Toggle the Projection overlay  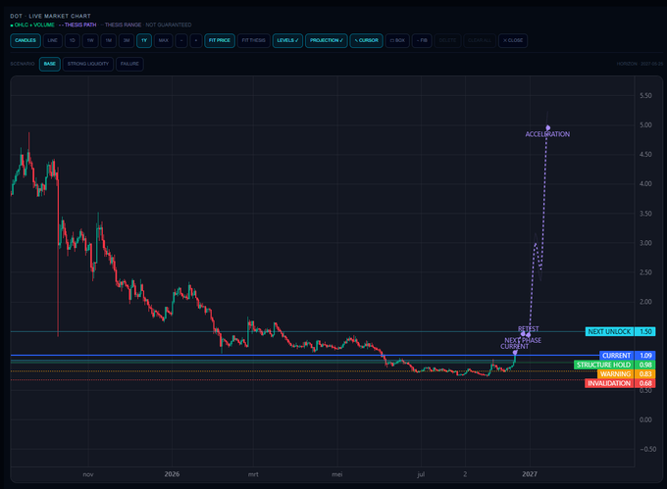pyautogui.click(x=327, y=40)
